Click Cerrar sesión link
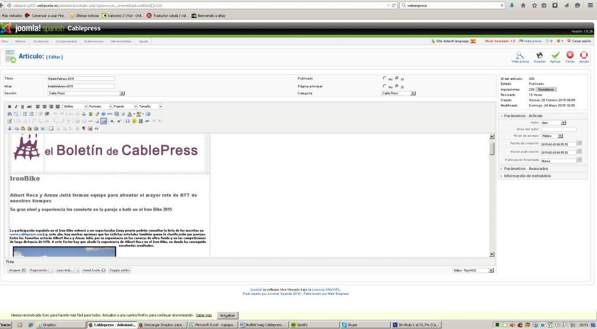Viewport: 597px width, 329px height. tap(580, 41)
